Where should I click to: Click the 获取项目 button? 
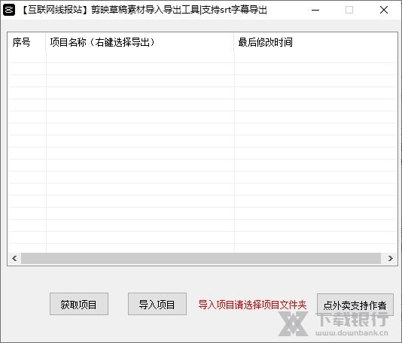79,304
